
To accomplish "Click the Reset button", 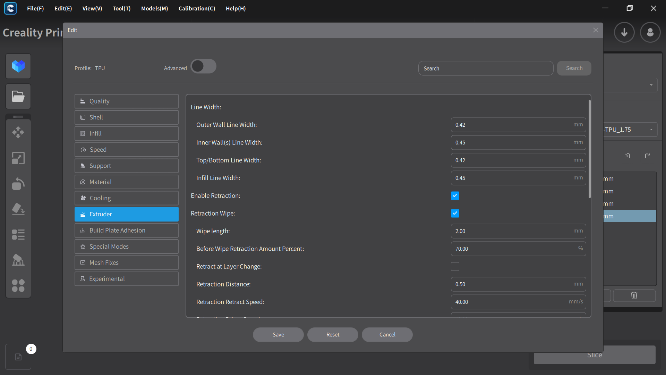I will pos(333,335).
